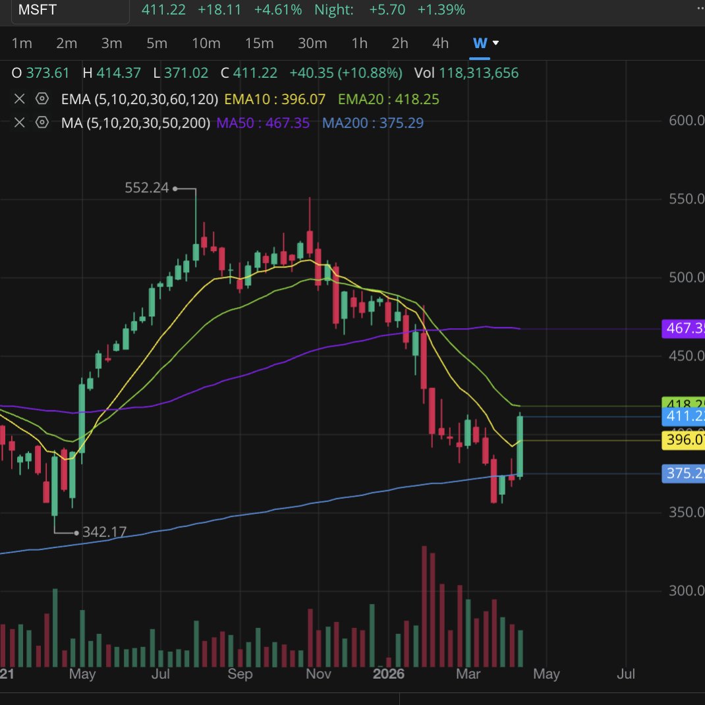Click the yellow 396.07 price axis tag
The width and height of the screenshot is (705, 705).
(x=683, y=439)
